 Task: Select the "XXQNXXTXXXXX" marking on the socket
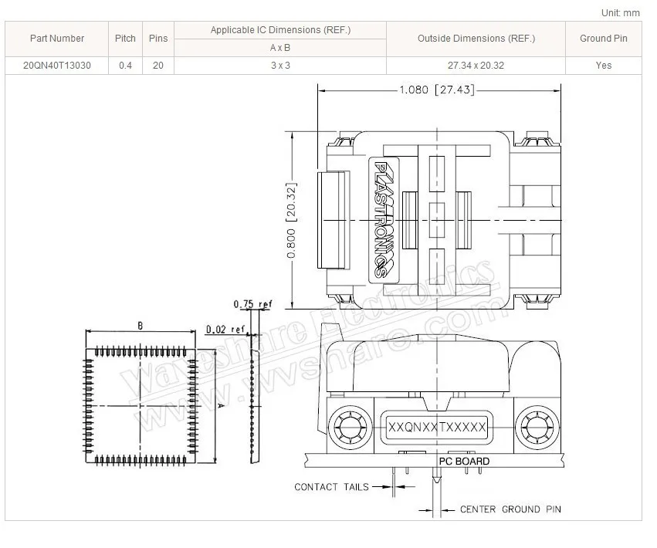[x=437, y=427]
